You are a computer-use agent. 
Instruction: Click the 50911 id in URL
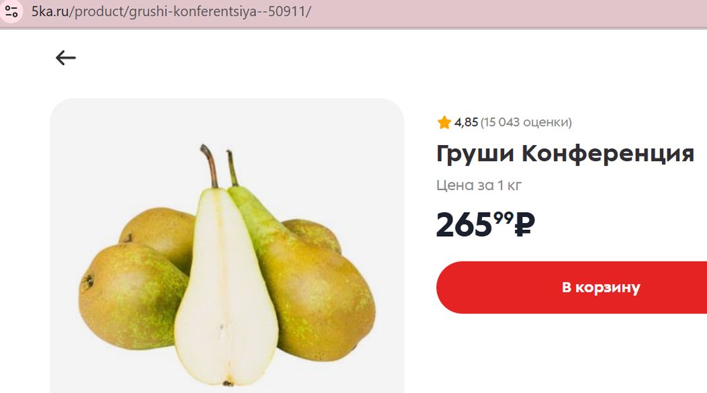287,11
